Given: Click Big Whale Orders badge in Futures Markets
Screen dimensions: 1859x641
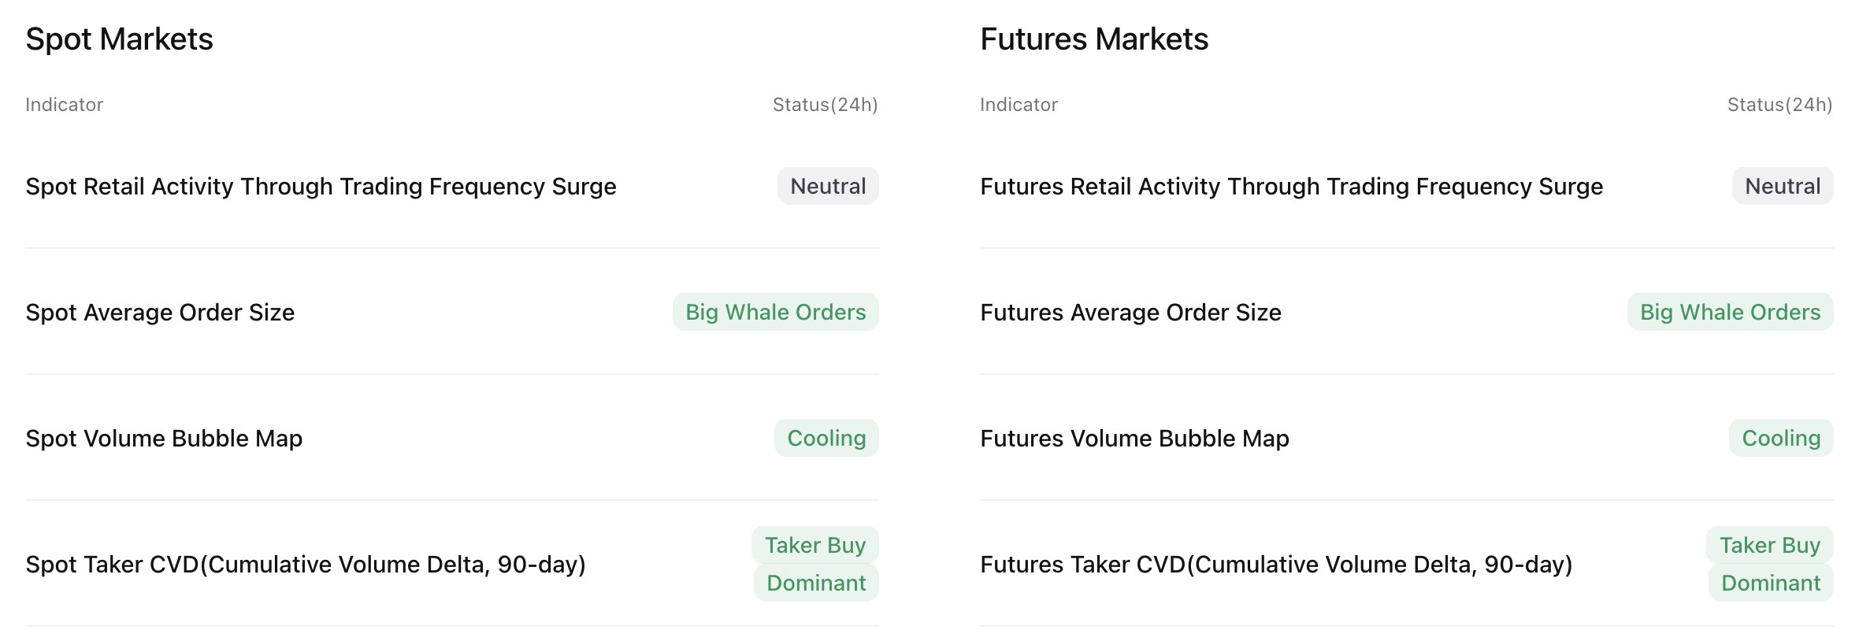Looking at the screenshot, I should pyautogui.click(x=1730, y=313).
